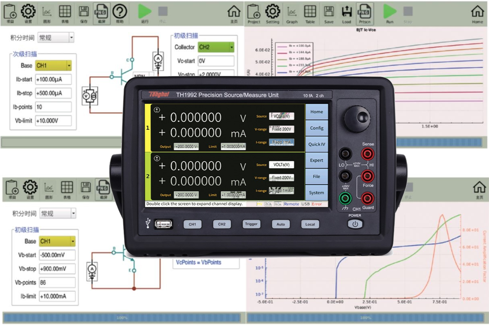The width and height of the screenshot is (489, 325).
Task: Click 图形 graph icon in Vb-sweep window toolbar
Action: (x=49, y=190)
